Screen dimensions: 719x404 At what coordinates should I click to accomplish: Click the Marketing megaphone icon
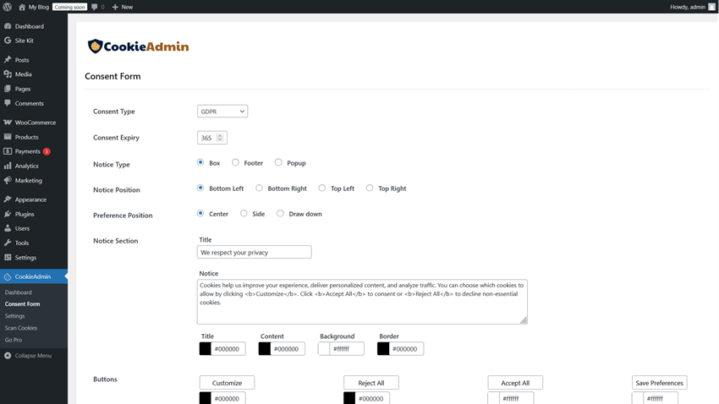(8, 180)
